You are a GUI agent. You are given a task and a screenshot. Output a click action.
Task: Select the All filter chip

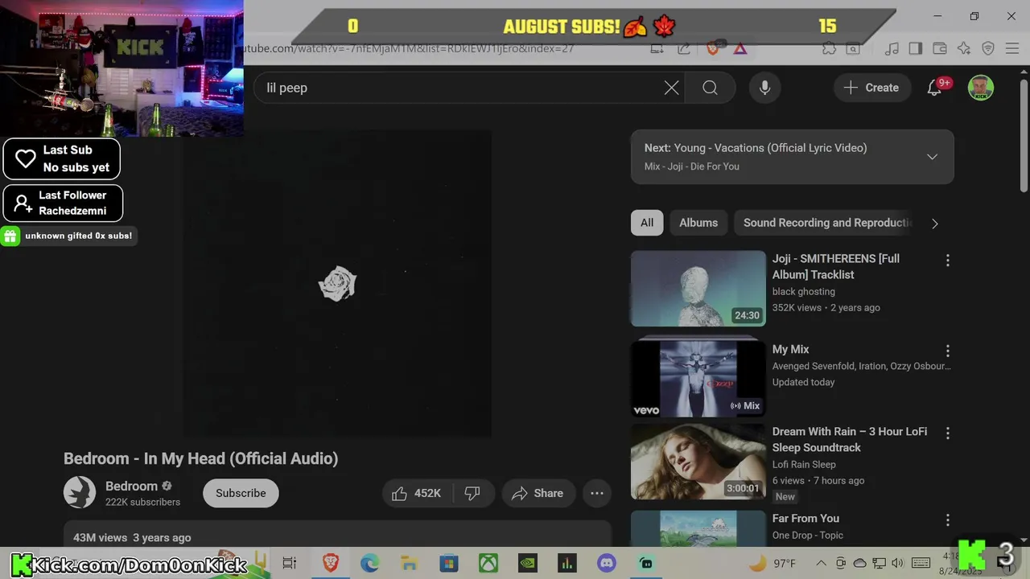(647, 223)
